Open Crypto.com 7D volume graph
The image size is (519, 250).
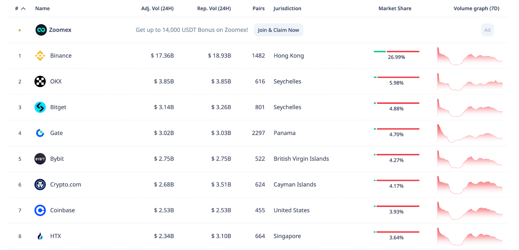[x=470, y=185]
